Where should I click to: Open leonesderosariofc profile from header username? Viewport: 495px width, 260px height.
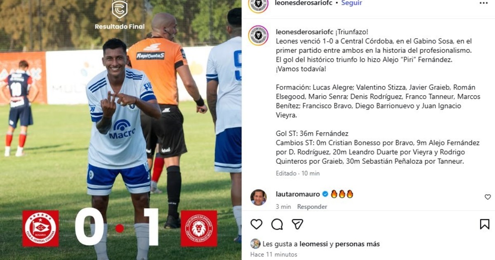[x=304, y=3]
